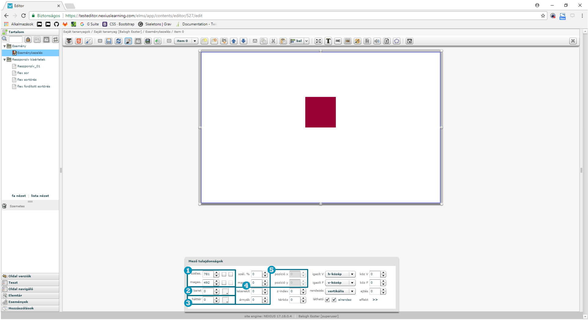Viewport: 588px width, 320px height.
Task: Click the bold T text tool icon
Action: click(x=328, y=41)
